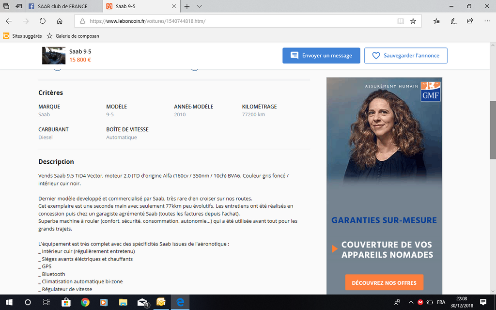The width and height of the screenshot is (496, 310).
Task: Close the Saab 9-5 tab
Action: click(174, 6)
